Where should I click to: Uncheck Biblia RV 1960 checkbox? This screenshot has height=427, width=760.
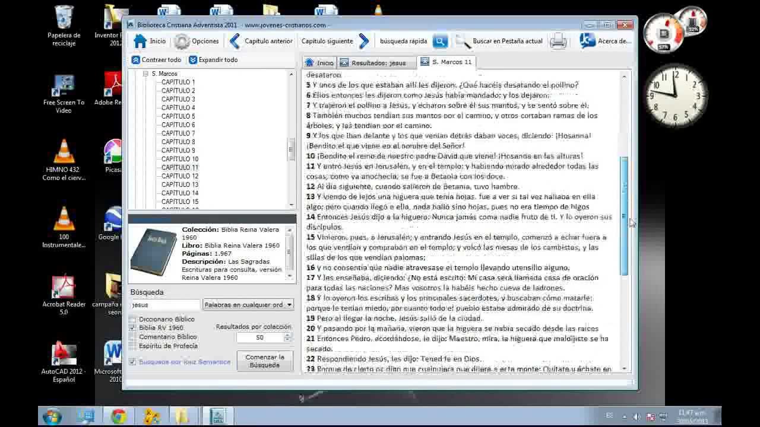(132, 327)
